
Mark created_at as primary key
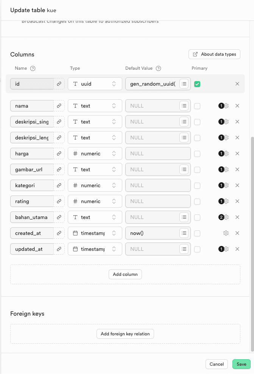point(197,233)
